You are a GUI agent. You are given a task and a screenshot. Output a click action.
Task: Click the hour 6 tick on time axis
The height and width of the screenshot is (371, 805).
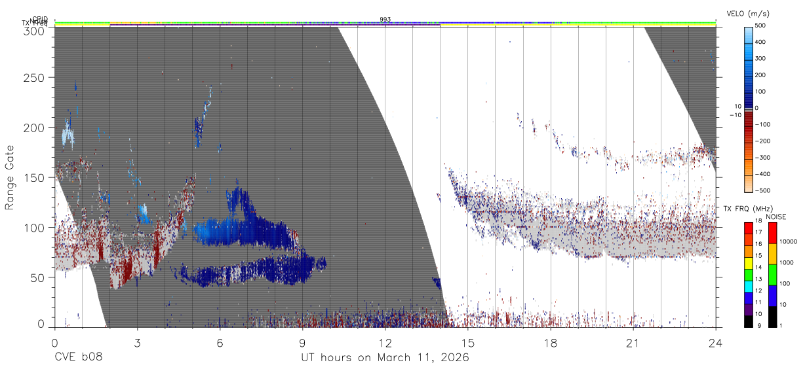(x=220, y=342)
